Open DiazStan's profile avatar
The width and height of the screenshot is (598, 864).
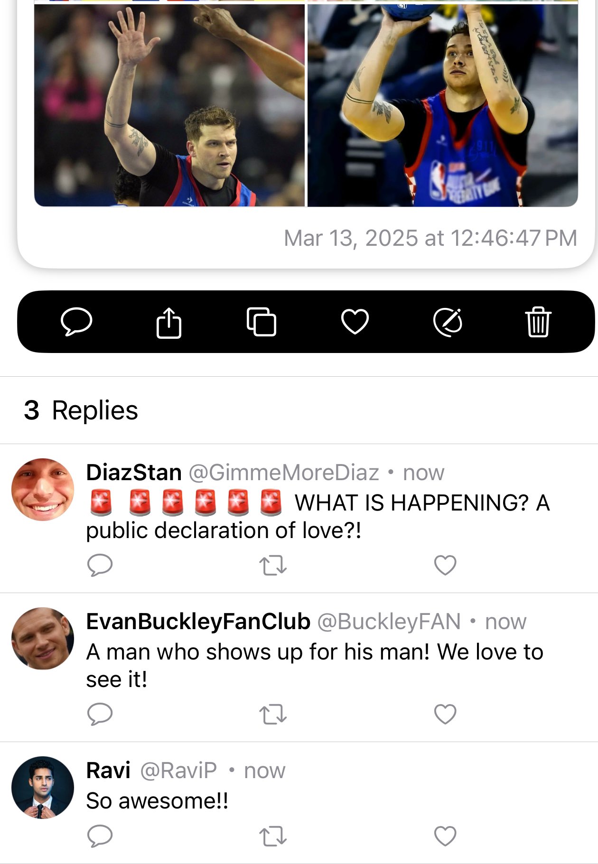pos(43,490)
